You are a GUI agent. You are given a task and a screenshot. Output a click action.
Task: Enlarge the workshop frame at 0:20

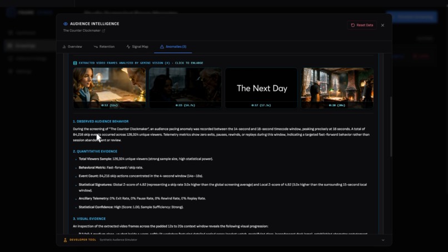(x=337, y=88)
